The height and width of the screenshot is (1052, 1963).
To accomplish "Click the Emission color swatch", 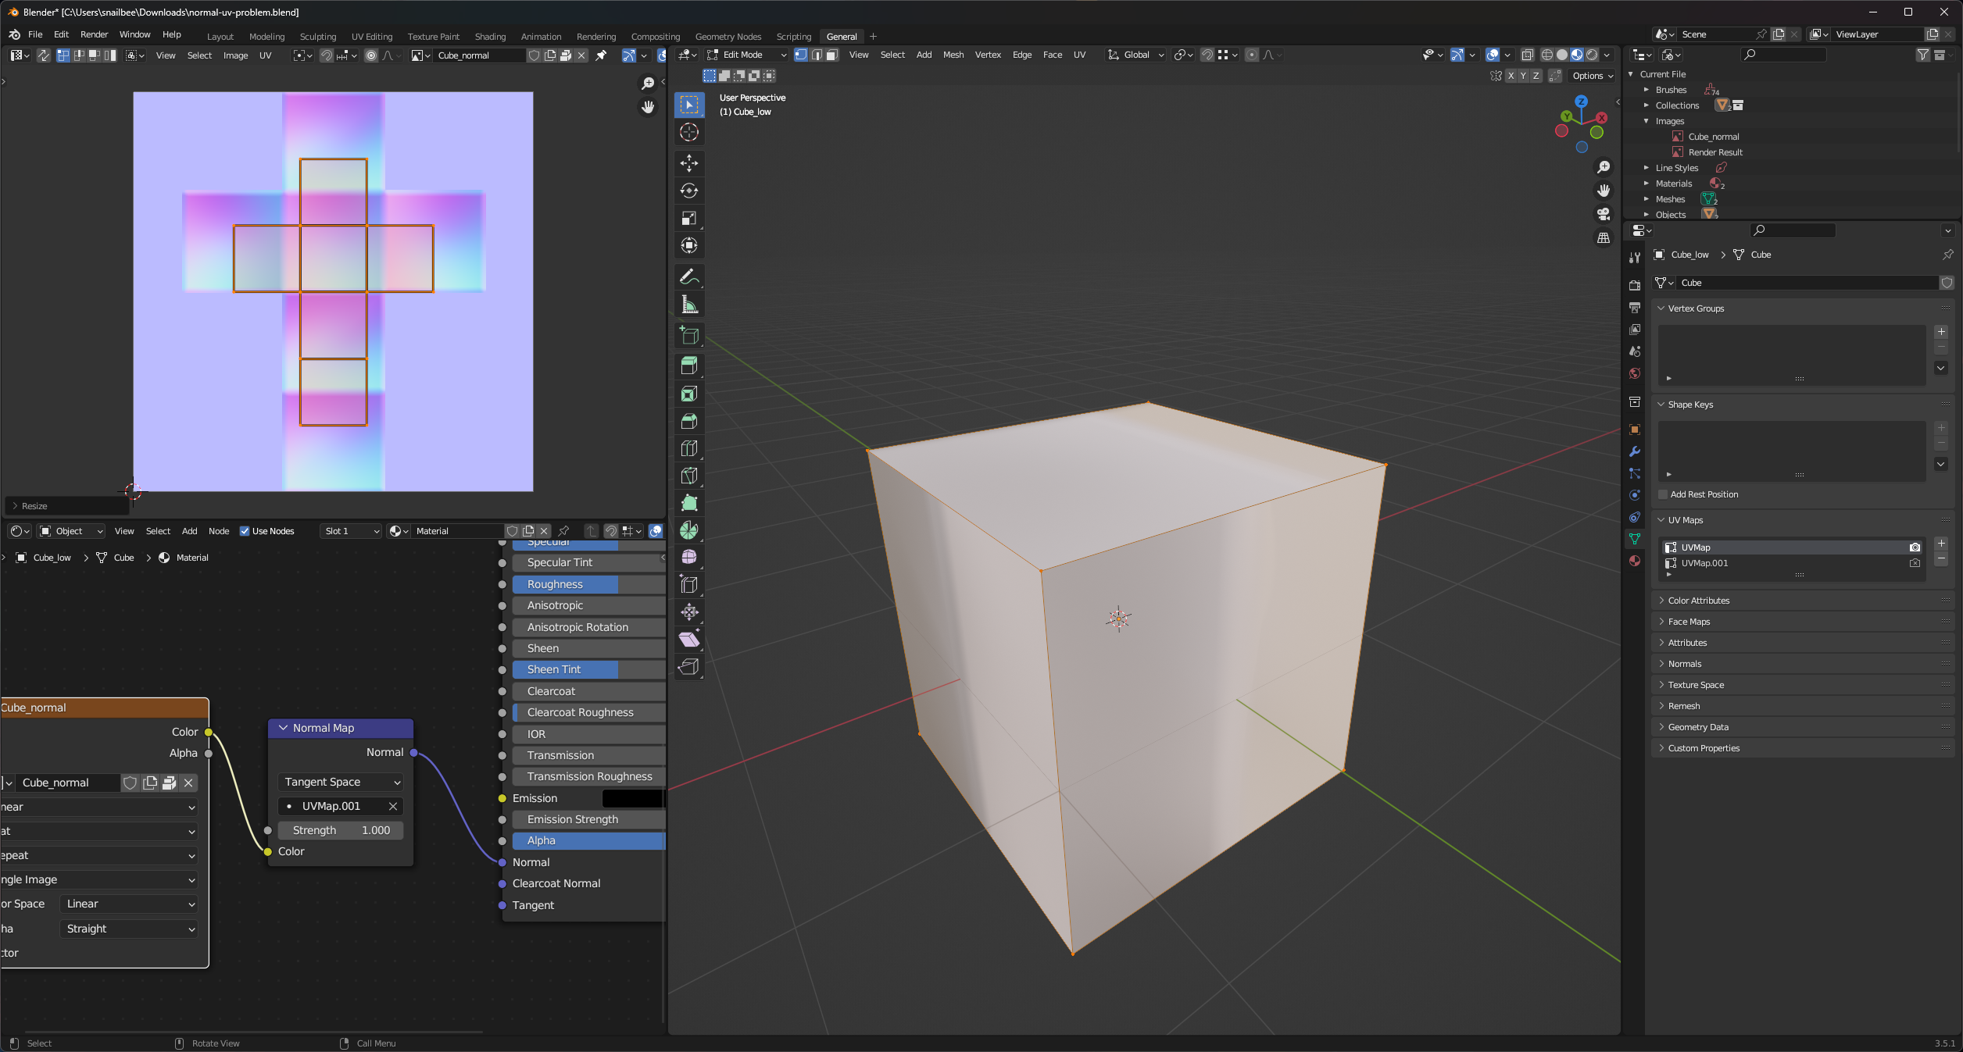I will coord(632,798).
